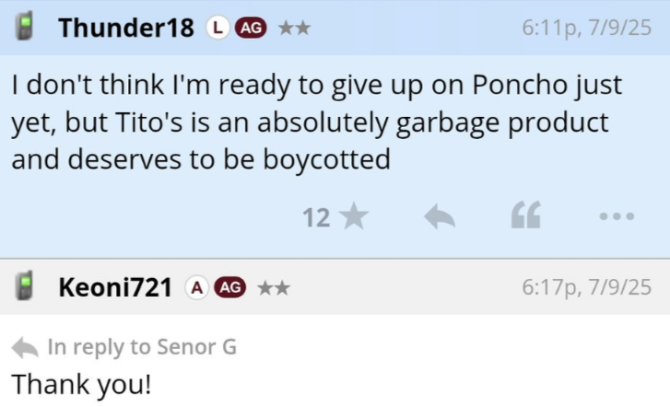Click the two-star rank beside Keoni721

point(274,288)
